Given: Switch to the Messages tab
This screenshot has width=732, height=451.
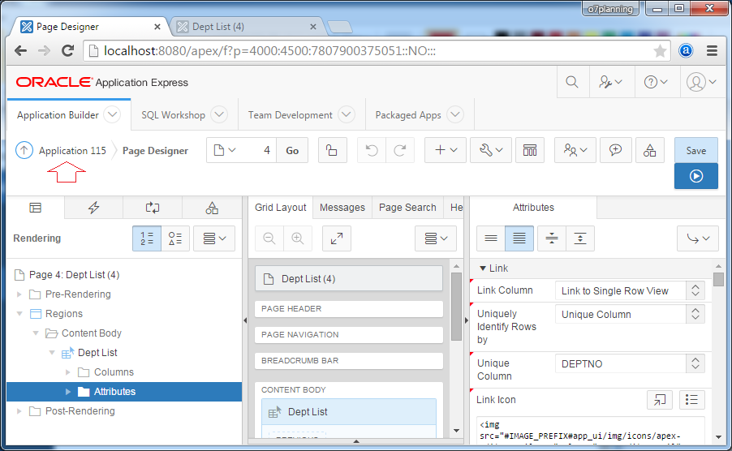Looking at the screenshot, I should 342,208.
